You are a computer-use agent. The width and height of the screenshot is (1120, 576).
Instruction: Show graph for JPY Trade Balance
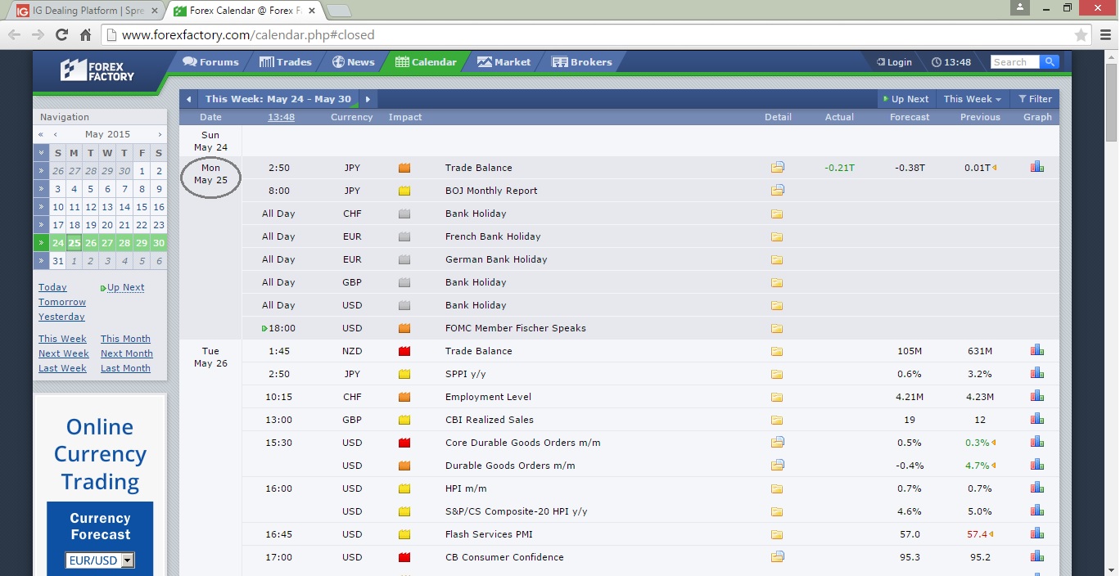pyautogui.click(x=1037, y=167)
